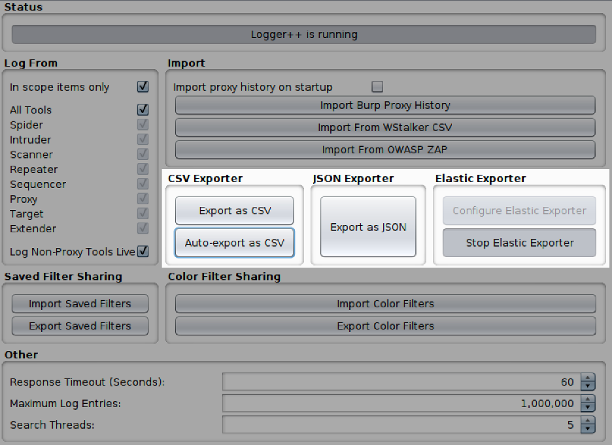Toggle the Sequencer tool checkbox
The width and height of the screenshot is (612, 445).
tap(143, 183)
